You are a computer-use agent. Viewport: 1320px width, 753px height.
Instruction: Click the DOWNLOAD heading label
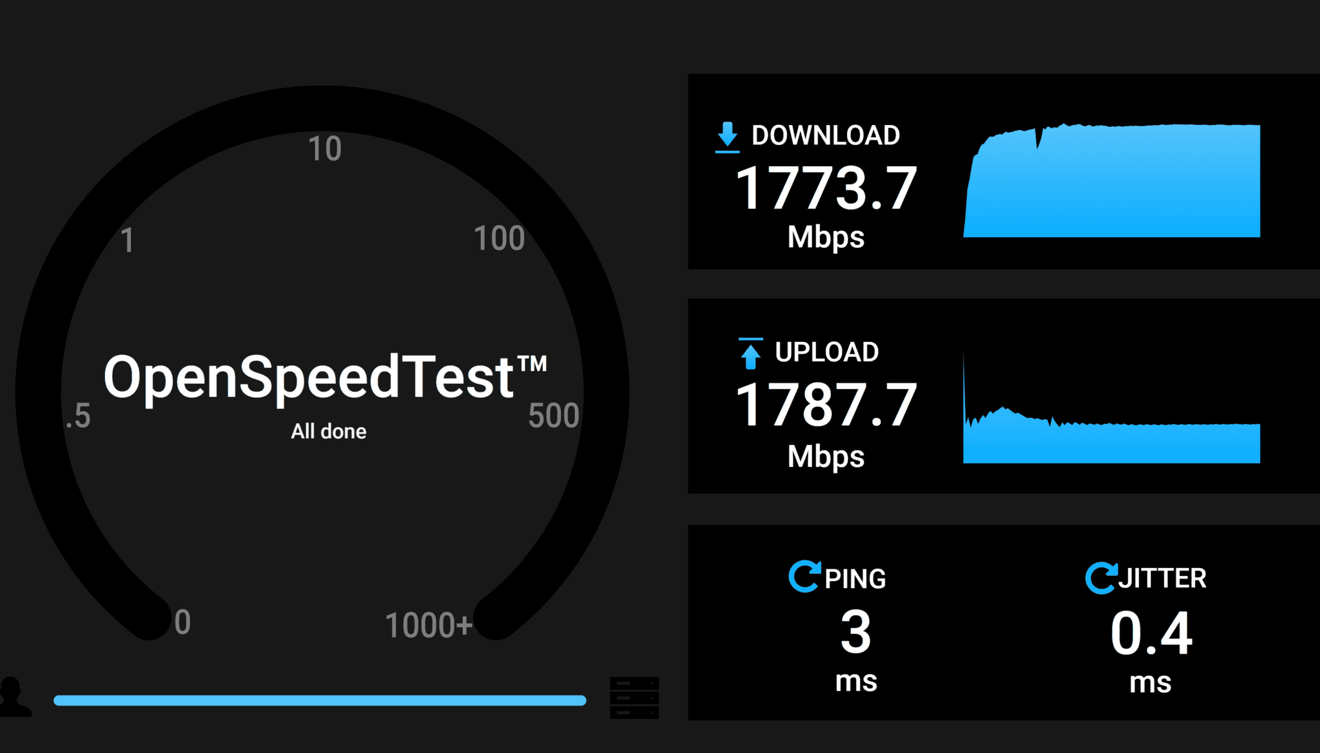826,136
